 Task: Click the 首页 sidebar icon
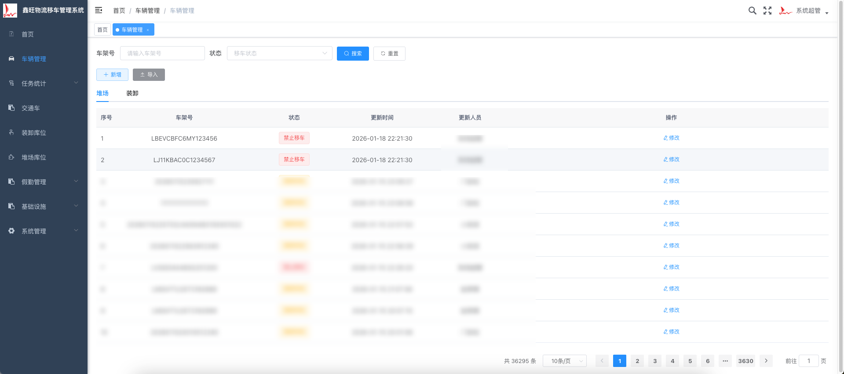11,34
